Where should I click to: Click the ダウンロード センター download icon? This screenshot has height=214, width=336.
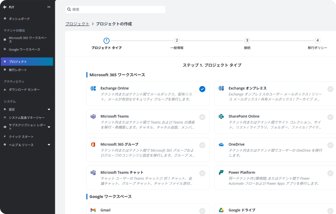[x=5, y=89]
